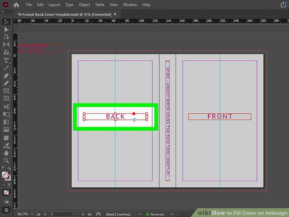289x217 pixels.
Task: Select the Free Transform tool
Action: pos(6,114)
